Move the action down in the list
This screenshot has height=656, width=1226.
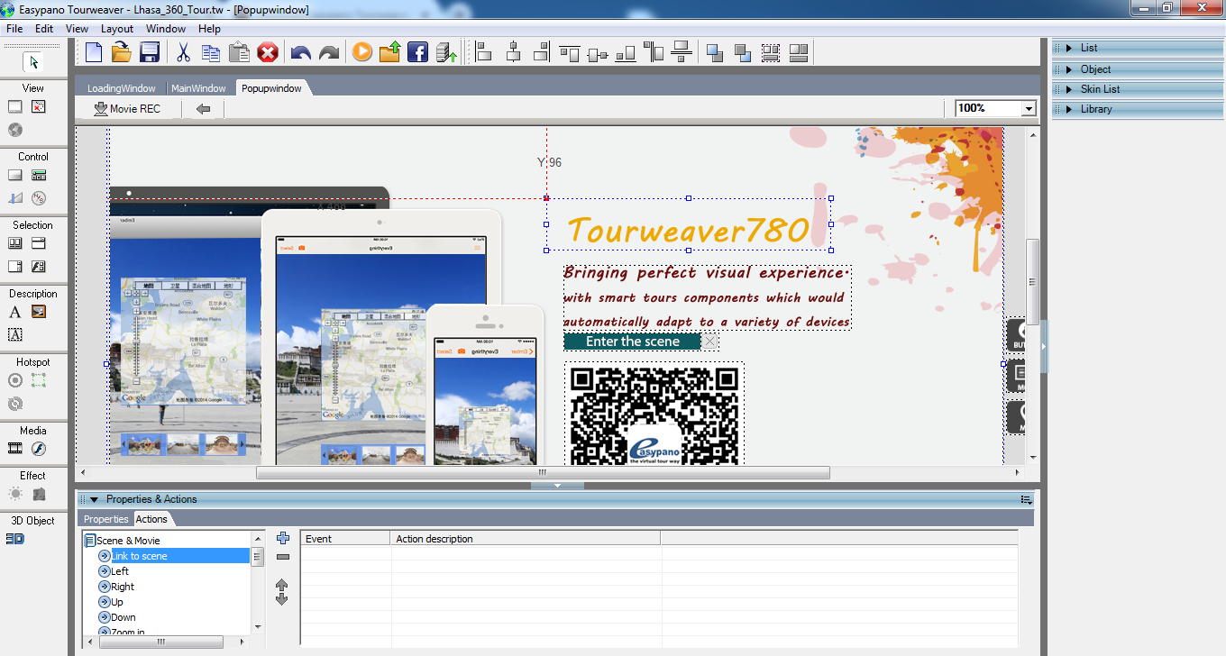pos(282,599)
